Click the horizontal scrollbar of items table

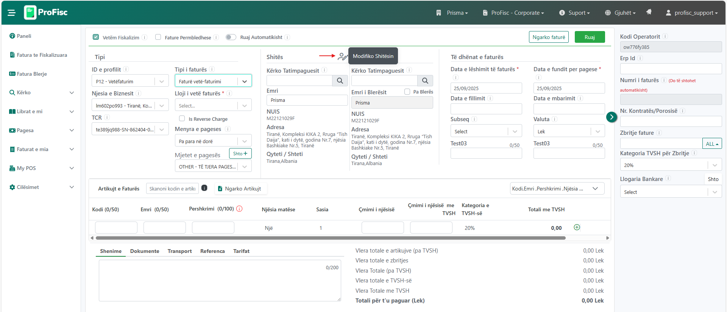[x=330, y=238]
